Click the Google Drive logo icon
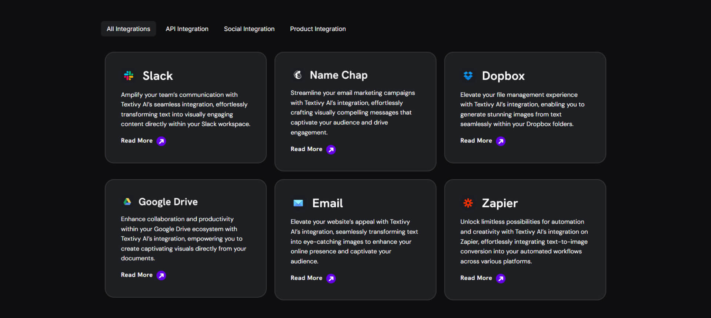This screenshot has width=711, height=318. coord(127,202)
